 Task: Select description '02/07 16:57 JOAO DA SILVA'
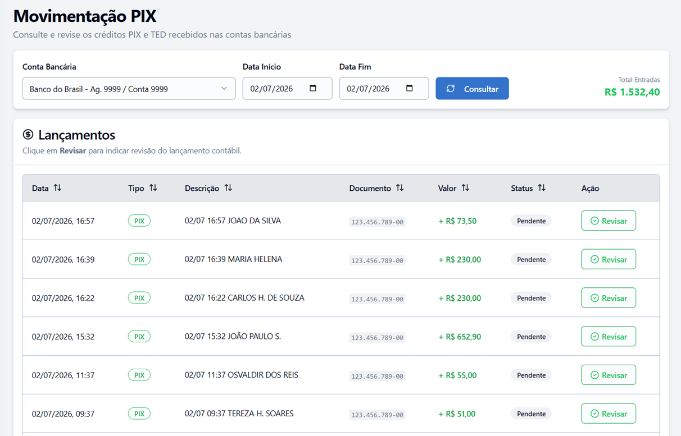point(233,221)
